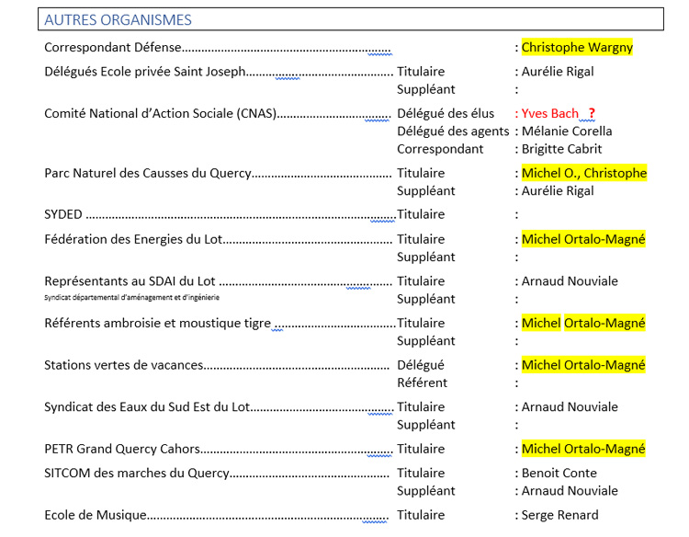The height and width of the screenshot is (537, 689).
Task: Click the red name Yves Bach
Action: (x=549, y=113)
